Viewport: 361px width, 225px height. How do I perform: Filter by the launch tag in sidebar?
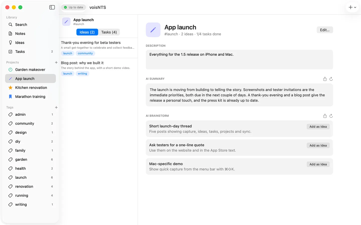30,177
